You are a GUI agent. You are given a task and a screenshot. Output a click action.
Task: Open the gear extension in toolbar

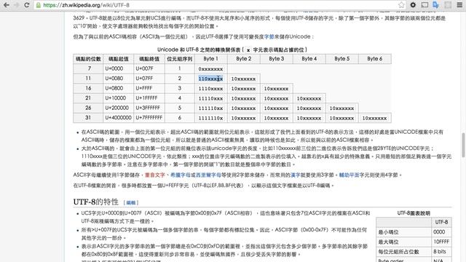click(x=413, y=5)
